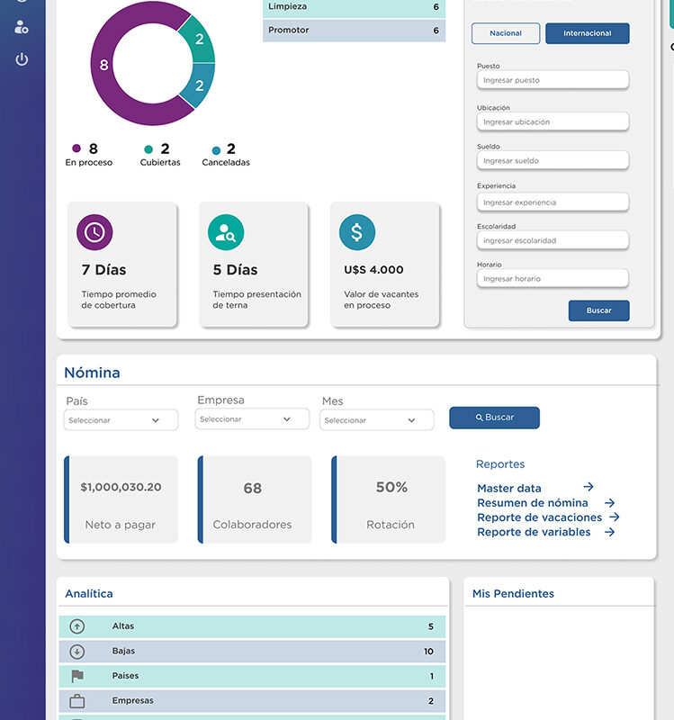The image size is (674, 720).
Task: Click the Ingresar puesto input field
Action: tap(553, 80)
